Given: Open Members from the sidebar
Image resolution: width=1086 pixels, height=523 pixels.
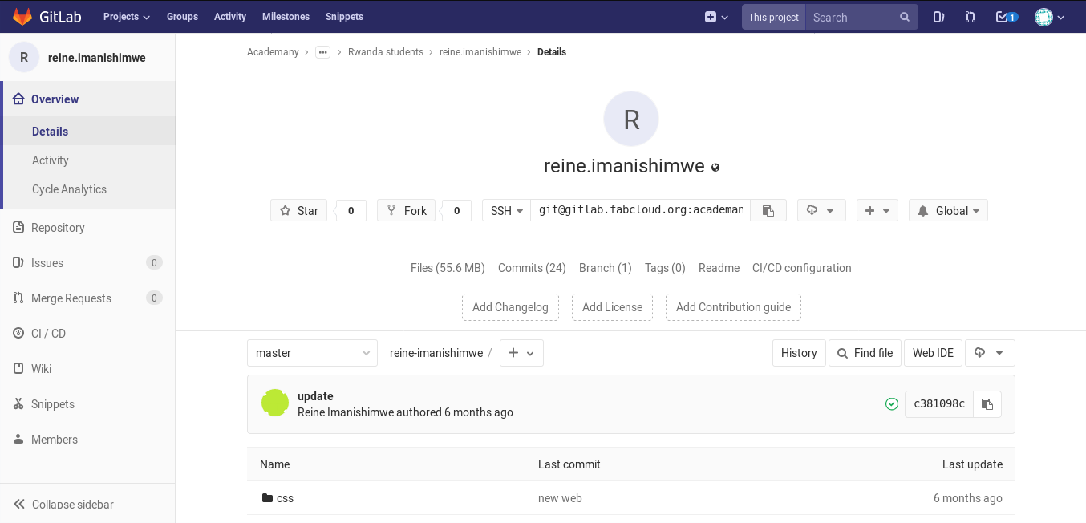Looking at the screenshot, I should coord(54,439).
